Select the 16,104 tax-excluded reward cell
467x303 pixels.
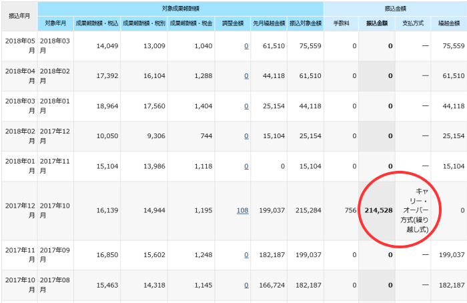(x=144, y=76)
